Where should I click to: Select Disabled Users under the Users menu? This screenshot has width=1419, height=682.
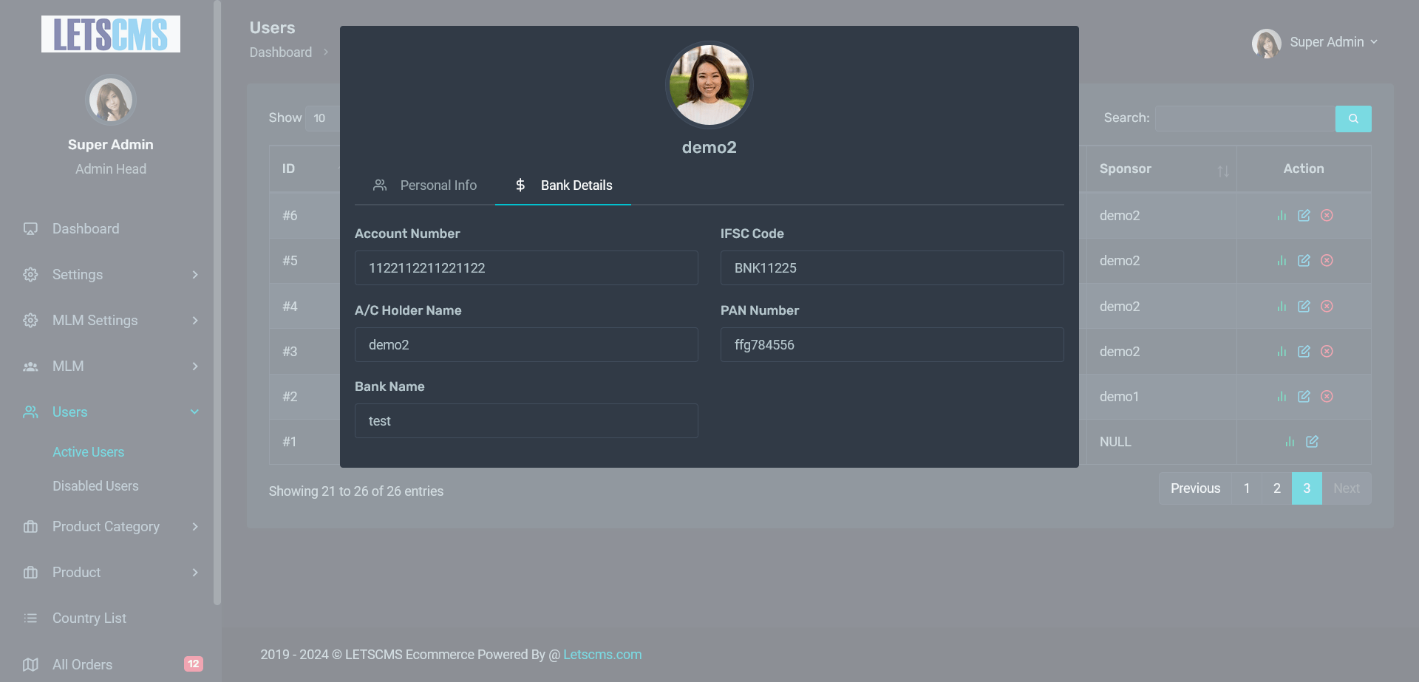95,485
